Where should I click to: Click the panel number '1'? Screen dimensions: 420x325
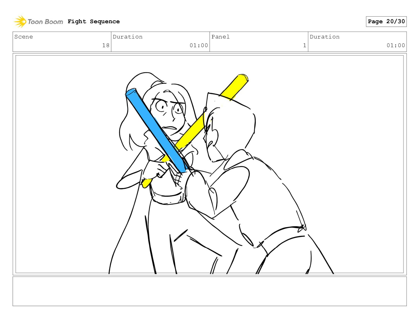tap(305, 45)
